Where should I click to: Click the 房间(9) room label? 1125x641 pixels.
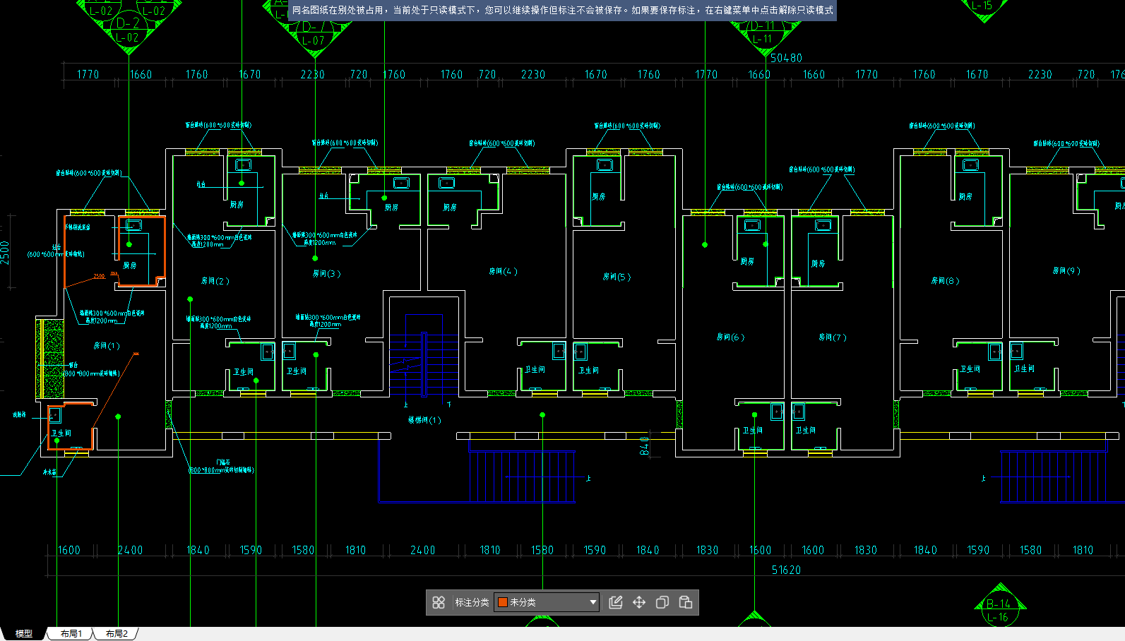click(1066, 271)
